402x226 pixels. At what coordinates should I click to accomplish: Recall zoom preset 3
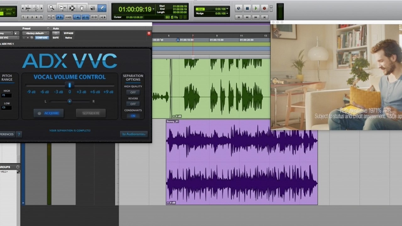(x=32, y=17)
